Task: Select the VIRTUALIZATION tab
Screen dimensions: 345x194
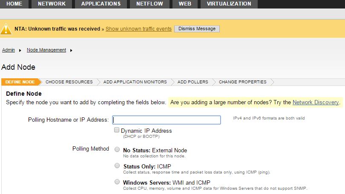Action: tap(229, 4)
